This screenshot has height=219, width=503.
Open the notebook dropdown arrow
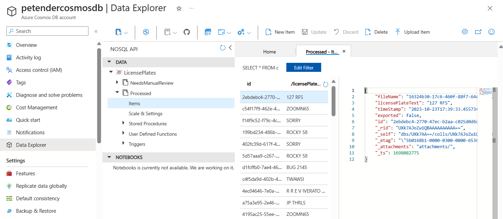coord(175,33)
